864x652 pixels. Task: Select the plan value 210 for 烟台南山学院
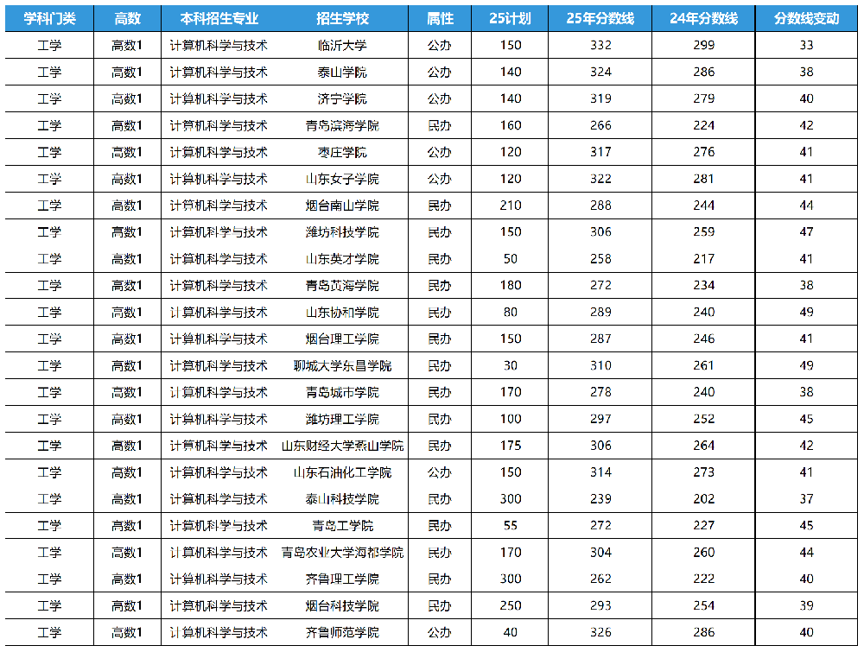pos(510,206)
